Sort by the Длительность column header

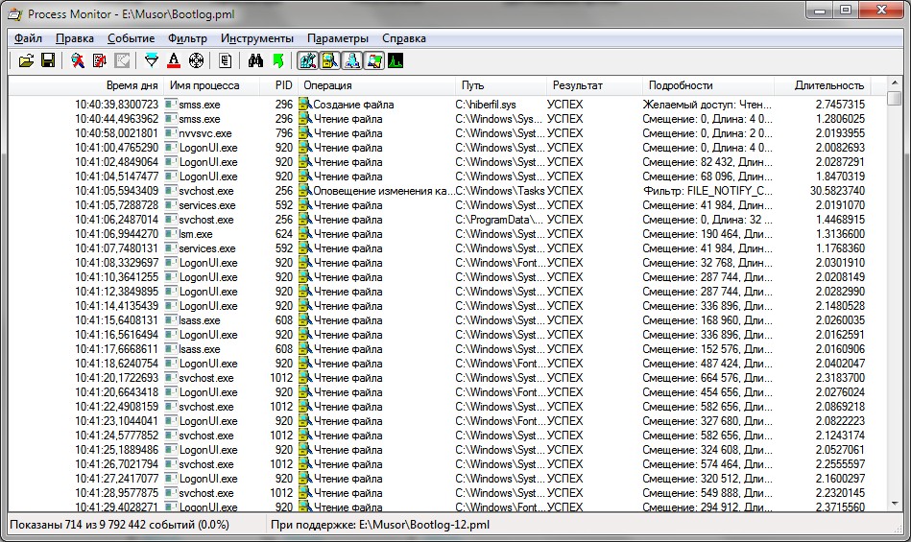828,85
